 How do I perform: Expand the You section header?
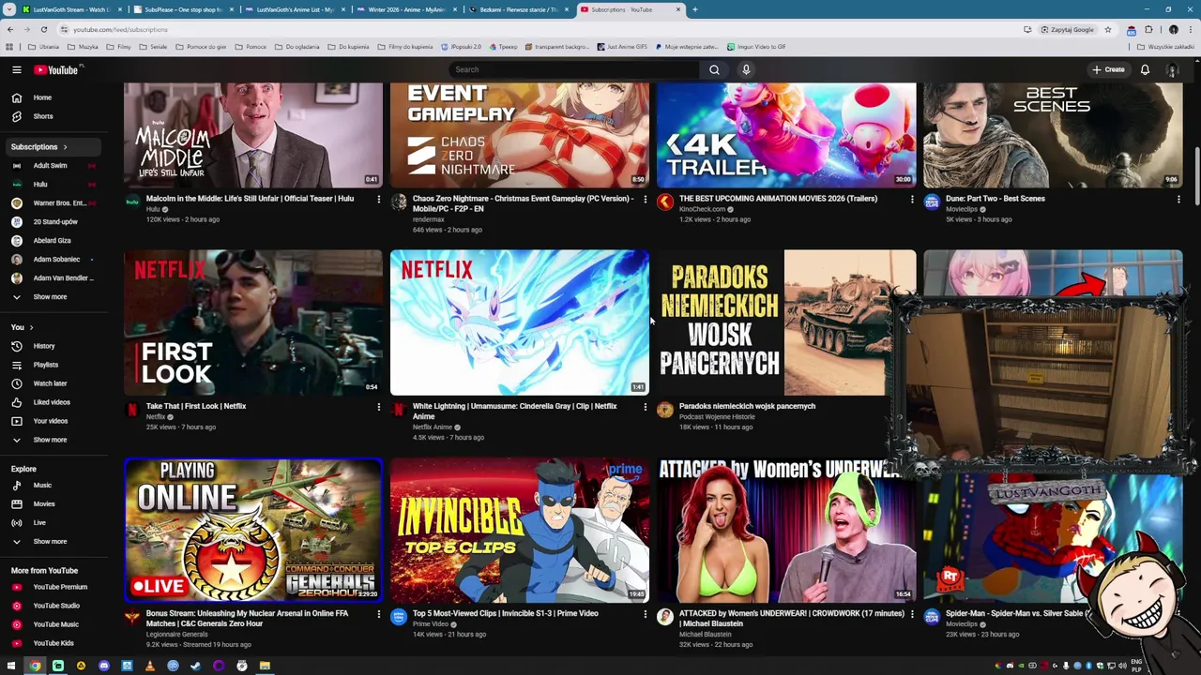23,327
